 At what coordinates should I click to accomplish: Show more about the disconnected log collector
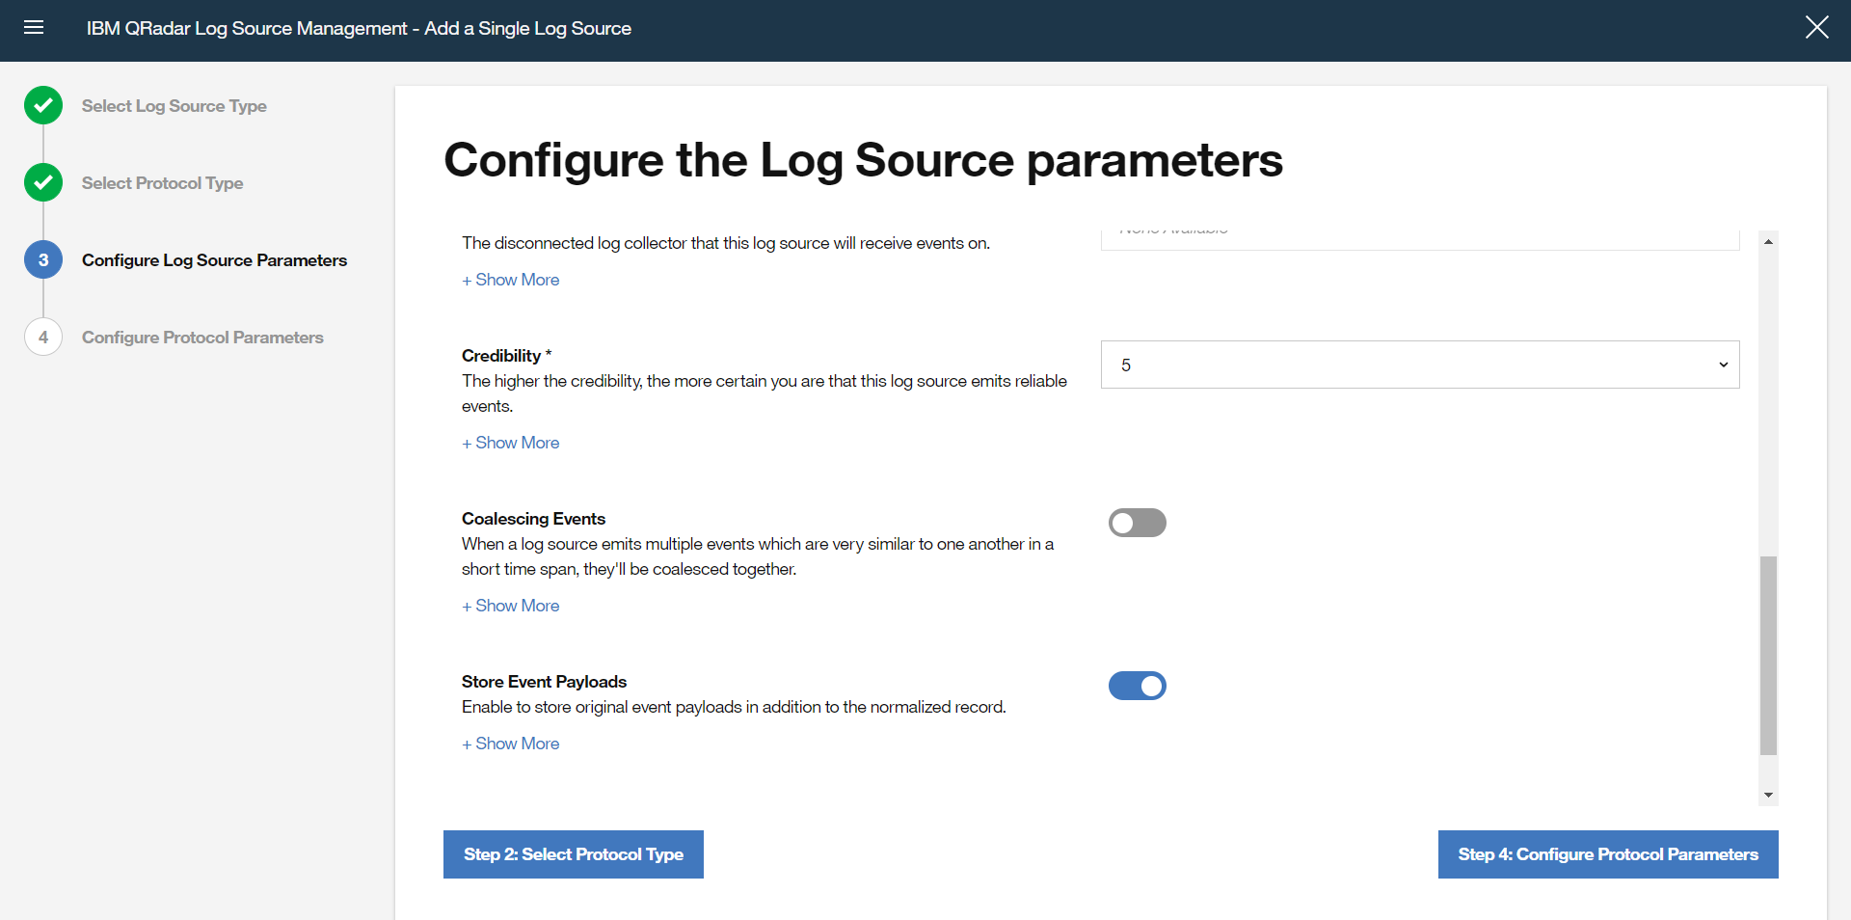coord(511,280)
